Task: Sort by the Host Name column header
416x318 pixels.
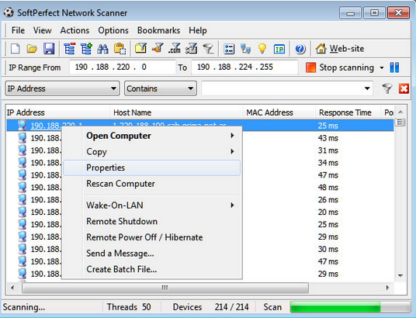Action: (177, 112)
